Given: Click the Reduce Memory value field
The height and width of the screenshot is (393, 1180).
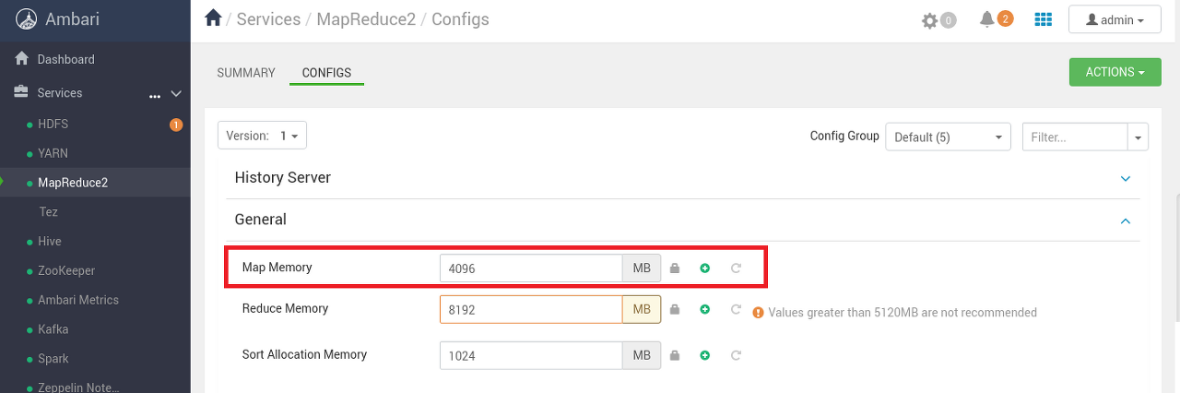Looking at the screenshot, I should point(531,309).
